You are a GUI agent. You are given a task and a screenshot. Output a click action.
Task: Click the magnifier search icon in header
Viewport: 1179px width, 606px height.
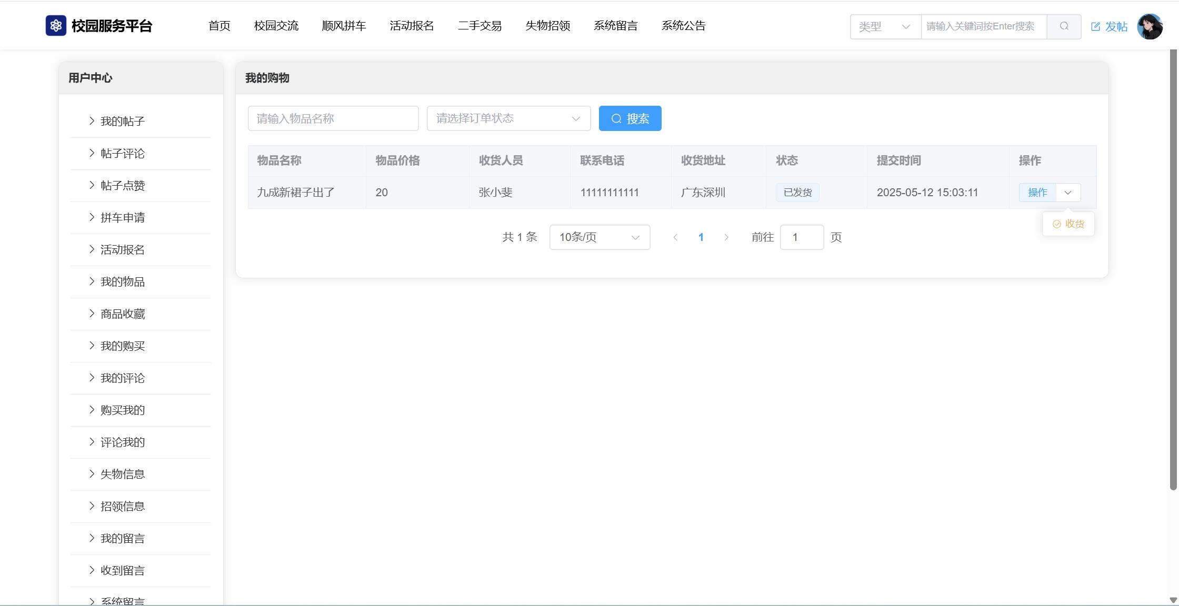1064,26
